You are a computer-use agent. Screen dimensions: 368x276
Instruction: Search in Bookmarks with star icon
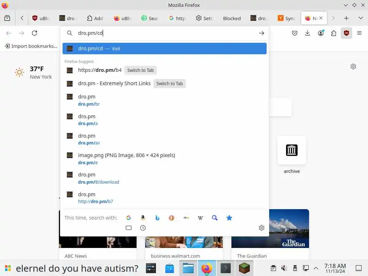(x=229, y=218)
